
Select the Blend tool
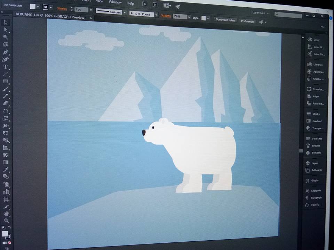(6, 177)
